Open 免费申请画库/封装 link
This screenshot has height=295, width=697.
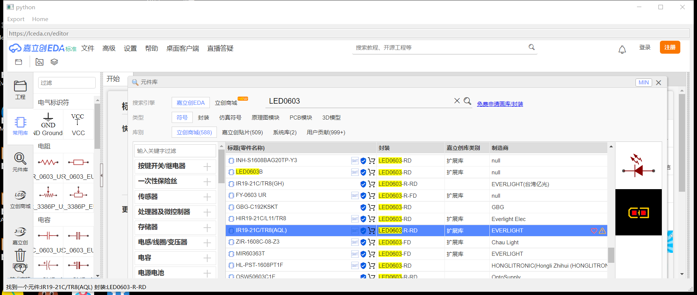pyautogui.click(x=500, y=104)
